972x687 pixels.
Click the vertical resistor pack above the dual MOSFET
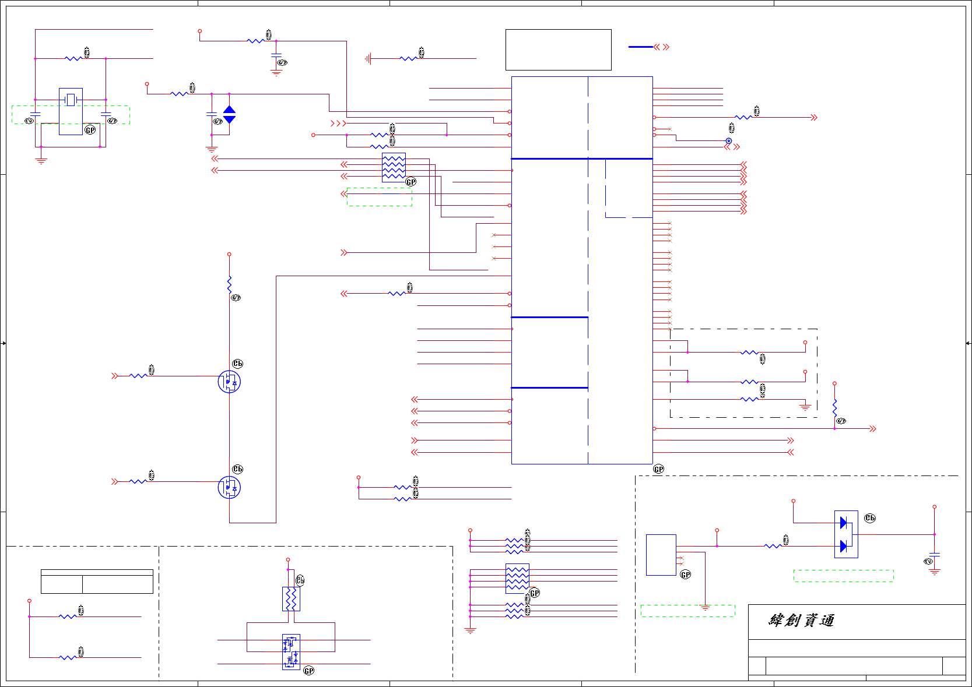click(291, 598)
